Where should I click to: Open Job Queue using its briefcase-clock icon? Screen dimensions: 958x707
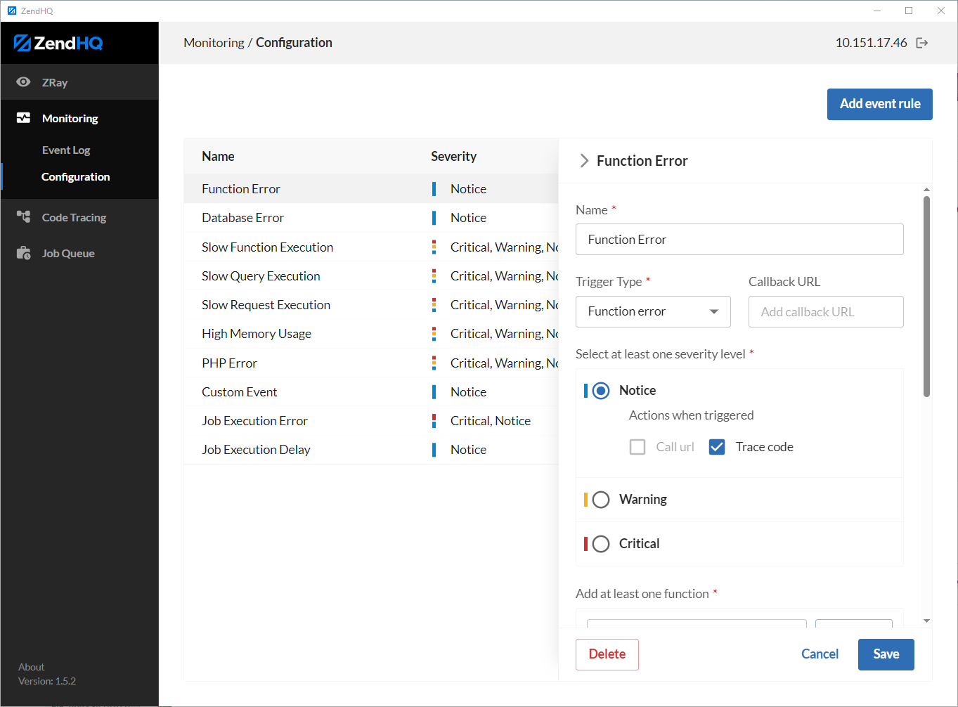point(23,253)
